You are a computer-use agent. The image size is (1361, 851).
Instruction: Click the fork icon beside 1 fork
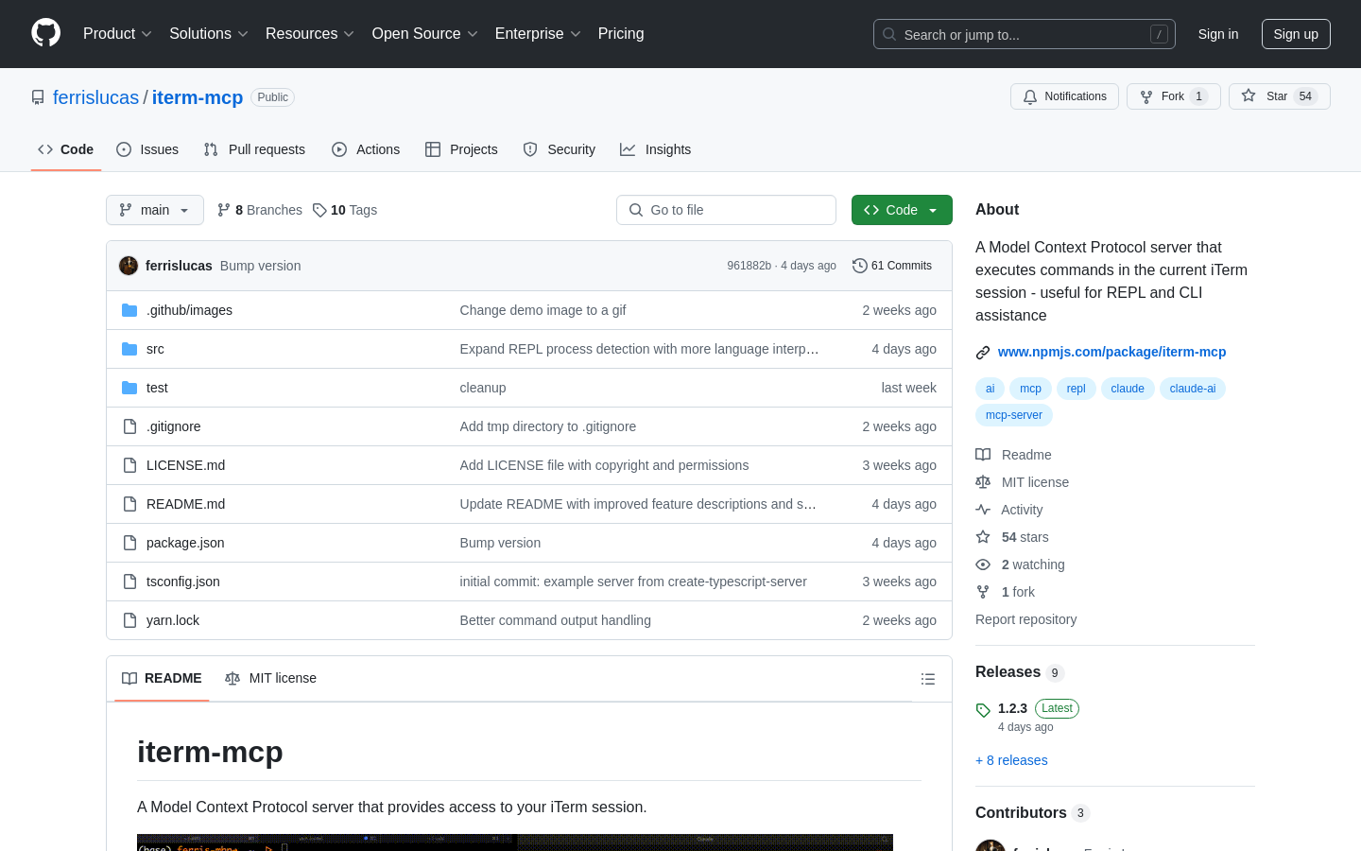point(983,592)
